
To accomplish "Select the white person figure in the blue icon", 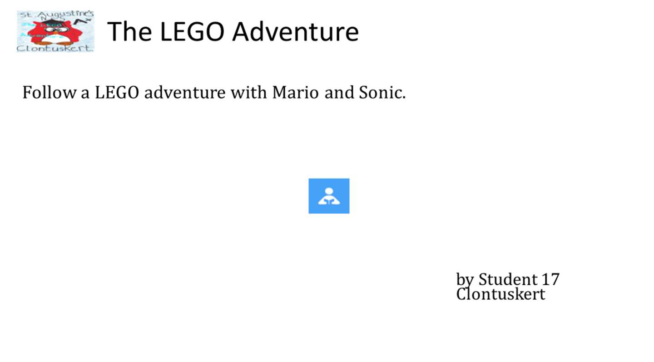I will point(329,196).
